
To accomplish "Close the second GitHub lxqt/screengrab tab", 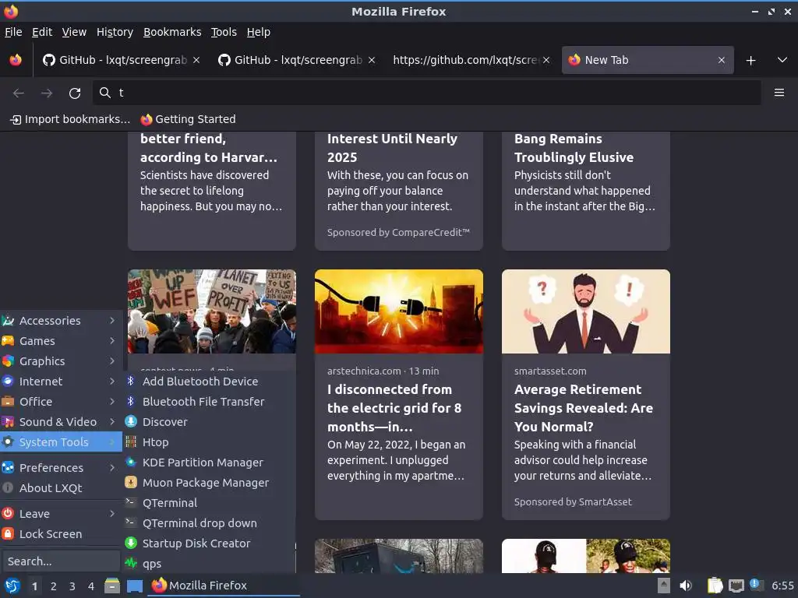I will [372, 60].
